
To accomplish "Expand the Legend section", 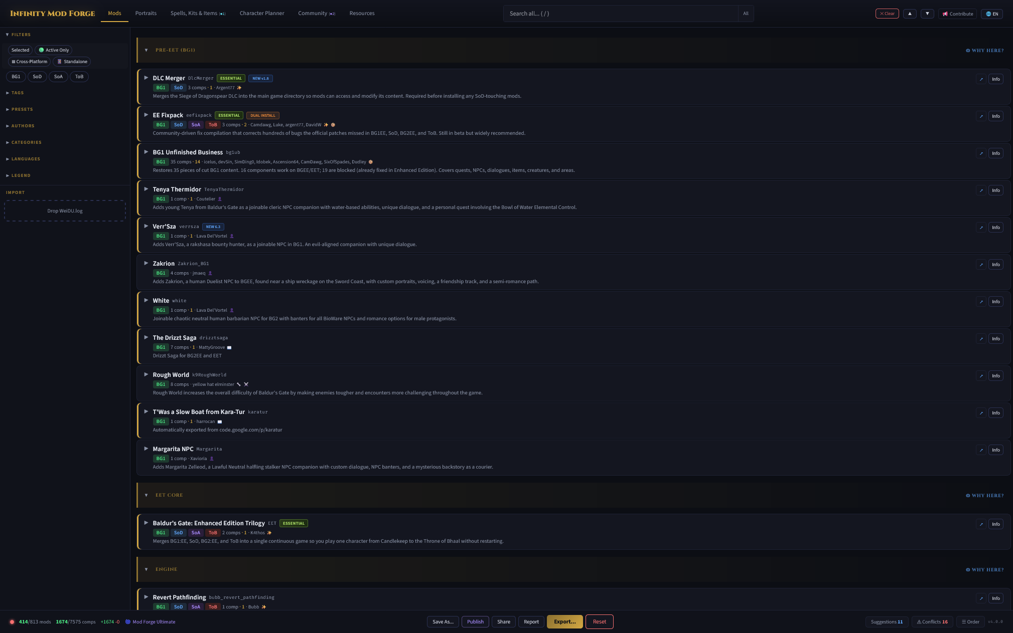I will pos(18,175).
